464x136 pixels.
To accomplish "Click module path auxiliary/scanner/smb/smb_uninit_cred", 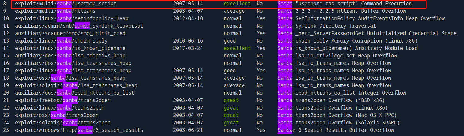I will [70, 34].
